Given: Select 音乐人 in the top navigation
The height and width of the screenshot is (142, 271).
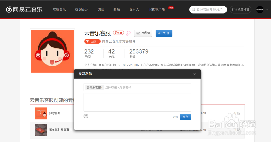Looking at the screenshot, I should coord(134,9).
